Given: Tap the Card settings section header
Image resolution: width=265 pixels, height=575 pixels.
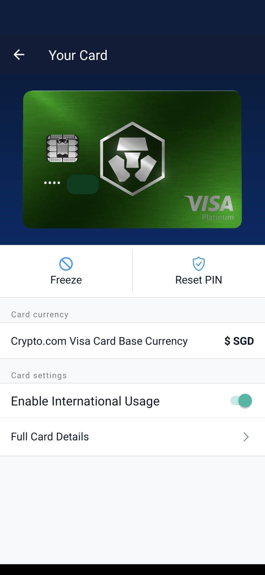Looking at the screenshot, I should tap(39, 375).
